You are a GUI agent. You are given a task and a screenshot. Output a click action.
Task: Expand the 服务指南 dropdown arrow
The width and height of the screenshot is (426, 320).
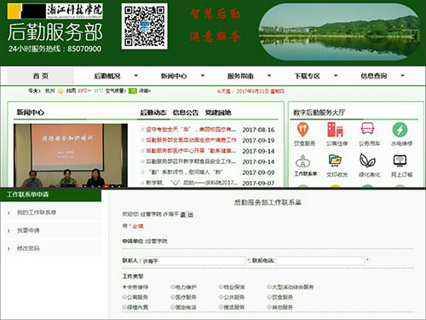[x=269, y=76]
